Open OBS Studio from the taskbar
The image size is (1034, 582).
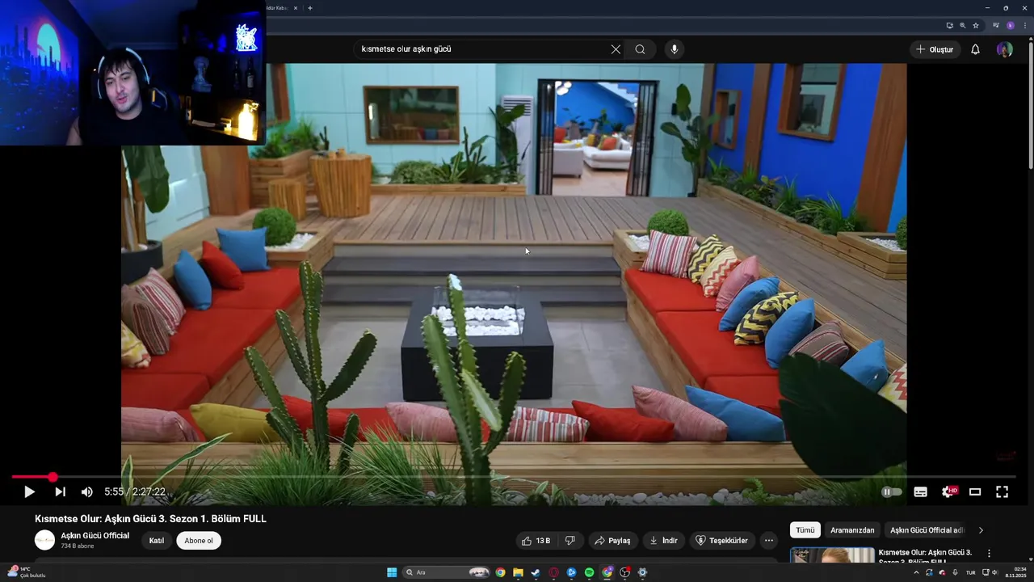point(624,572)
